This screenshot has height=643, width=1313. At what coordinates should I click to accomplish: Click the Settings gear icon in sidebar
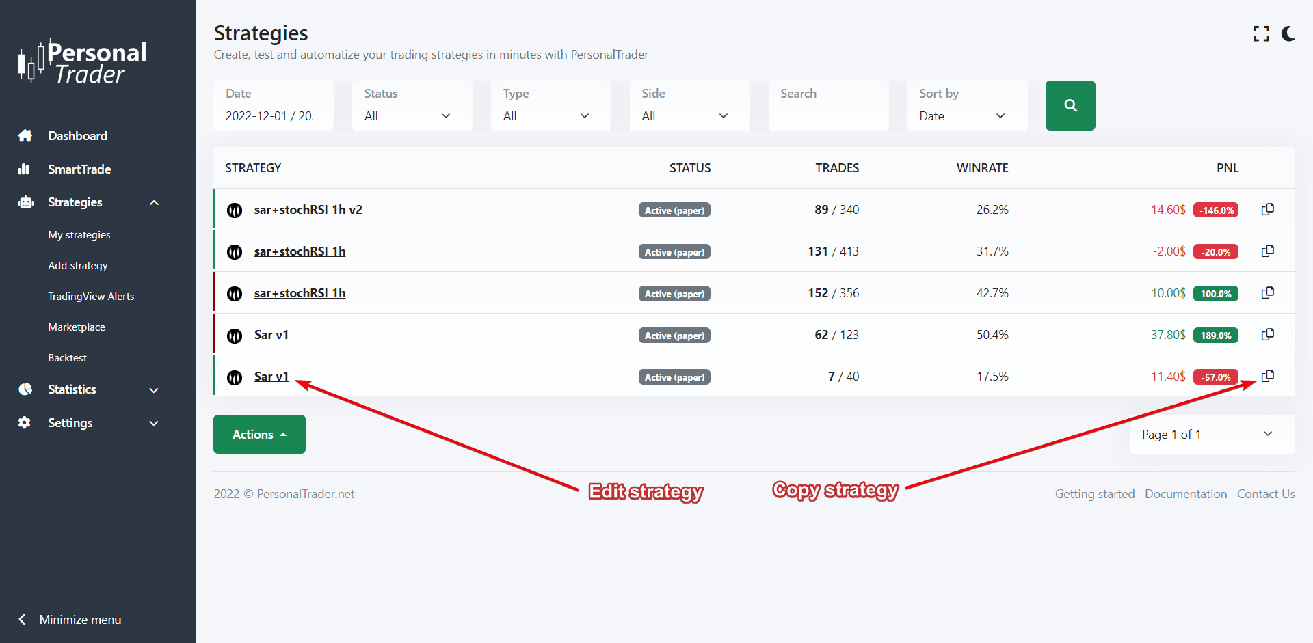click(x=25, y=422)
